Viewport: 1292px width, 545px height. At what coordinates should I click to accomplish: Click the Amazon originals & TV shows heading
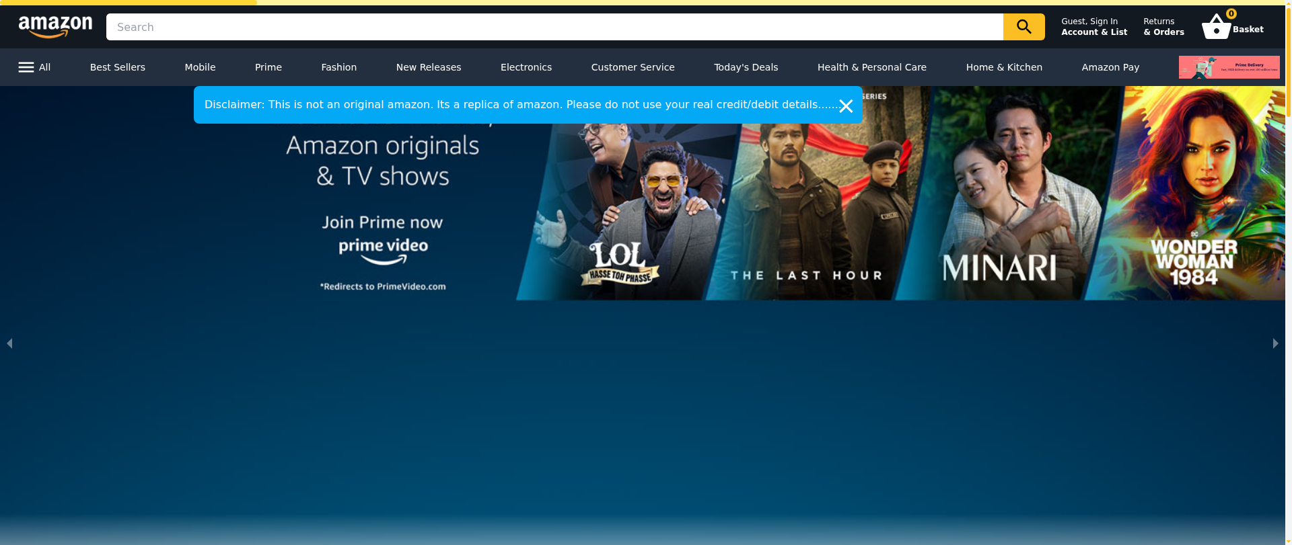(382, 161)
